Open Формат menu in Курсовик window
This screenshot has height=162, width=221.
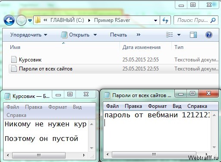tap(57, 107)
